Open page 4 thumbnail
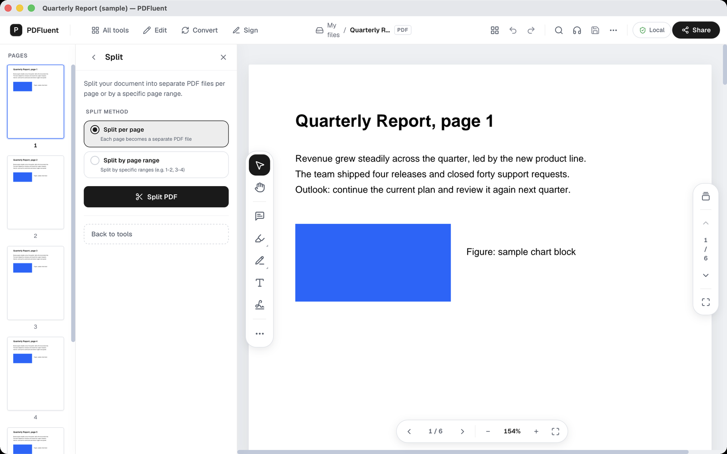Image resolution: width=727 pixels, height=454 pixels. point(35,374)
